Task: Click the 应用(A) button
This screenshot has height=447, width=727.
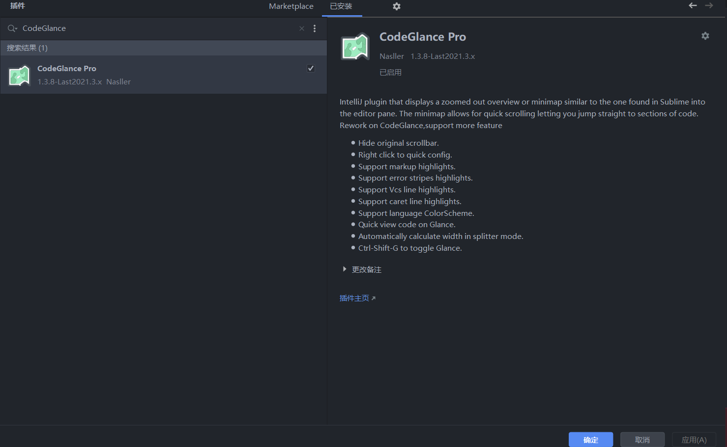Action: tap(694, 440)
